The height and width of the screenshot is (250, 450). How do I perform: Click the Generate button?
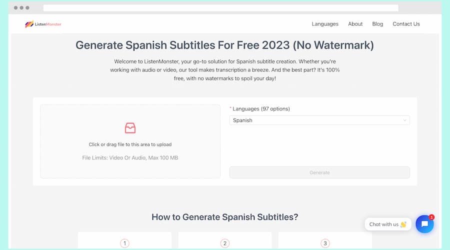[319, 172]
